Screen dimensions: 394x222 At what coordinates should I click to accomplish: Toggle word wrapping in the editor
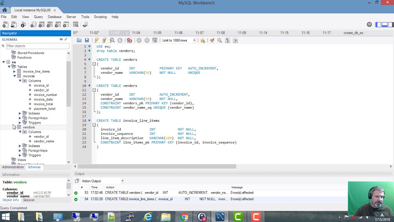(235, 40)
